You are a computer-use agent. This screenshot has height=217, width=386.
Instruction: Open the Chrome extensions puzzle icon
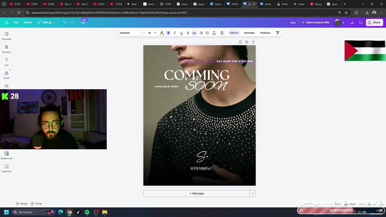coord(356,13)
